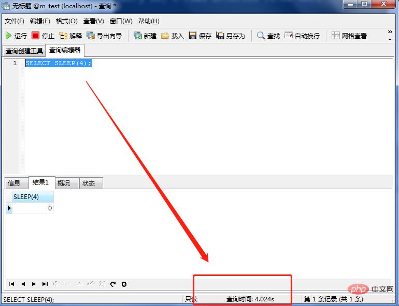The height and width of the screenshot is (306, 399).
Task: Switch to Query Builder tab (查询创建工具)
Action: click(x=24, y=51)
